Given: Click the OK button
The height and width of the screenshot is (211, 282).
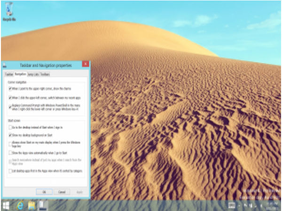Looking at the screenshot, I should point(44,192).
